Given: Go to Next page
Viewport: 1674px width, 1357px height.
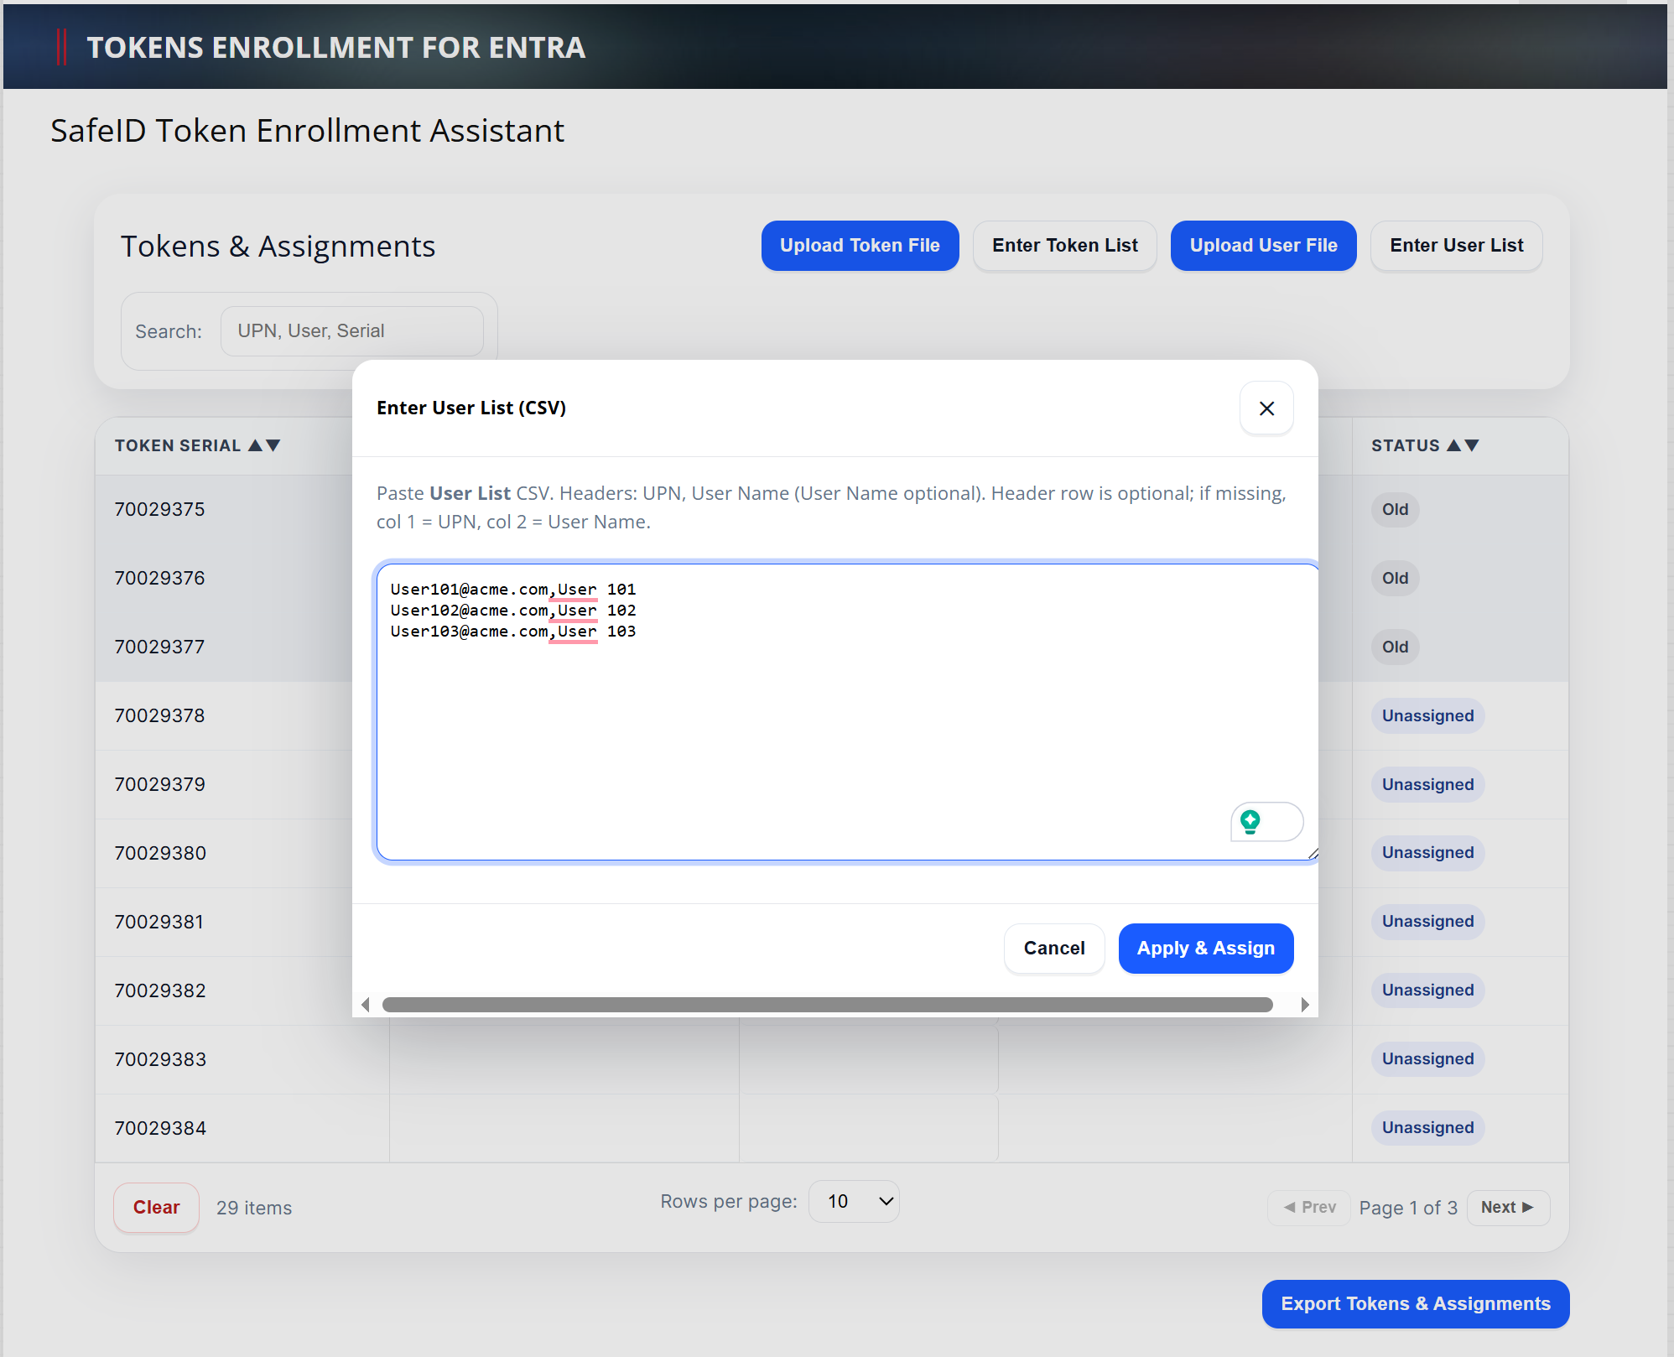Looking at the screenshot, I should coord(1507,1207).
